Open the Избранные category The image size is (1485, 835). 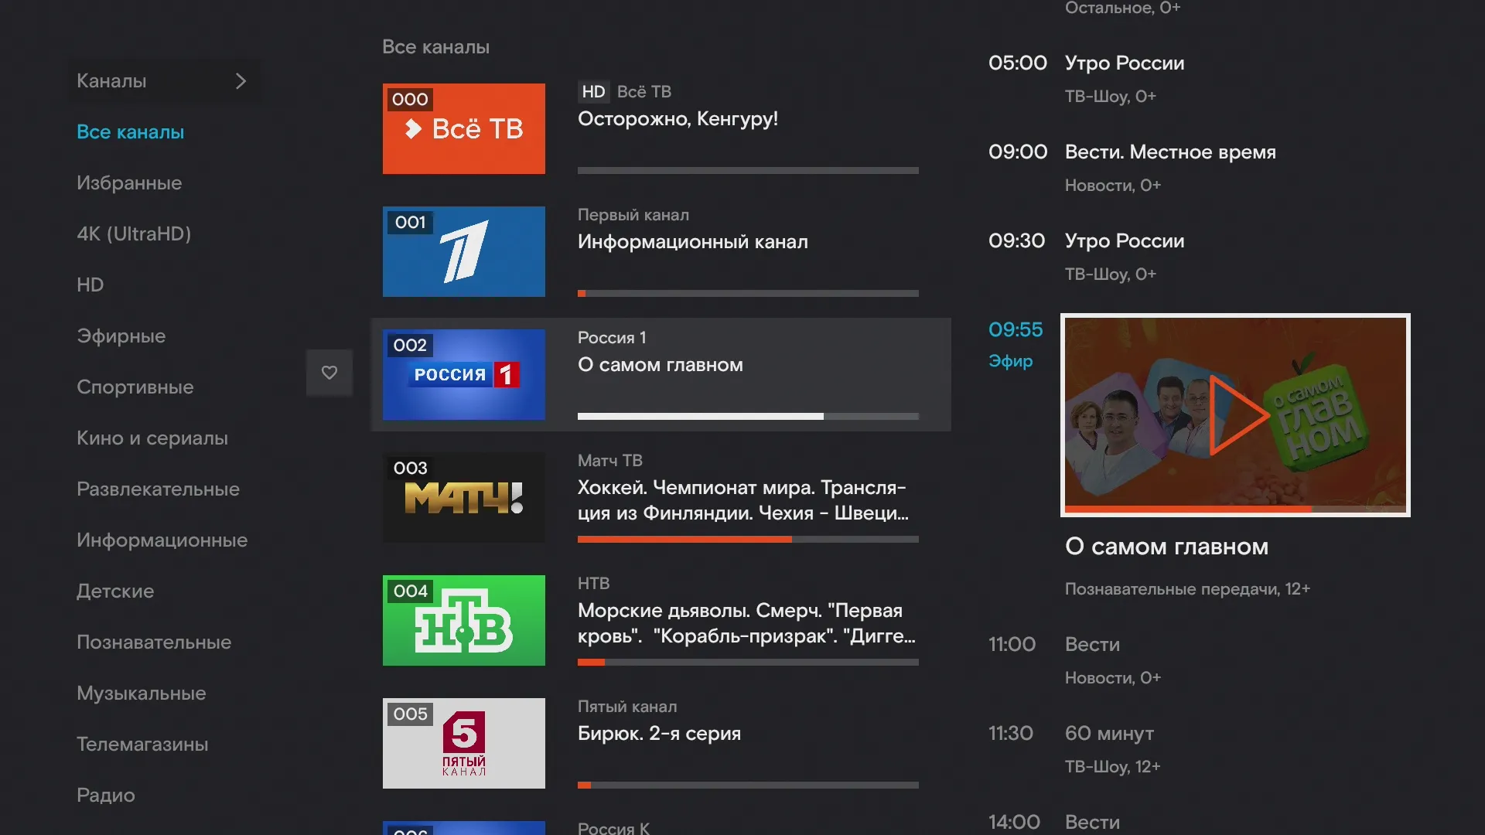point(129,183)
